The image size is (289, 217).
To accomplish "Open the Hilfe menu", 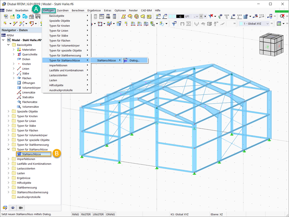I will [157, 10].
